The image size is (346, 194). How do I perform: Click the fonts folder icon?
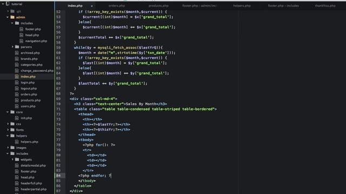[x=12, y=130]
